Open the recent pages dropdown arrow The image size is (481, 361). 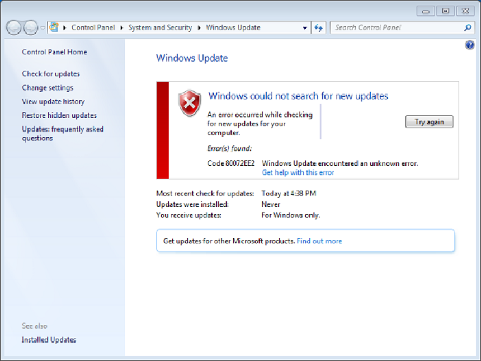click(x=43, y=28)
